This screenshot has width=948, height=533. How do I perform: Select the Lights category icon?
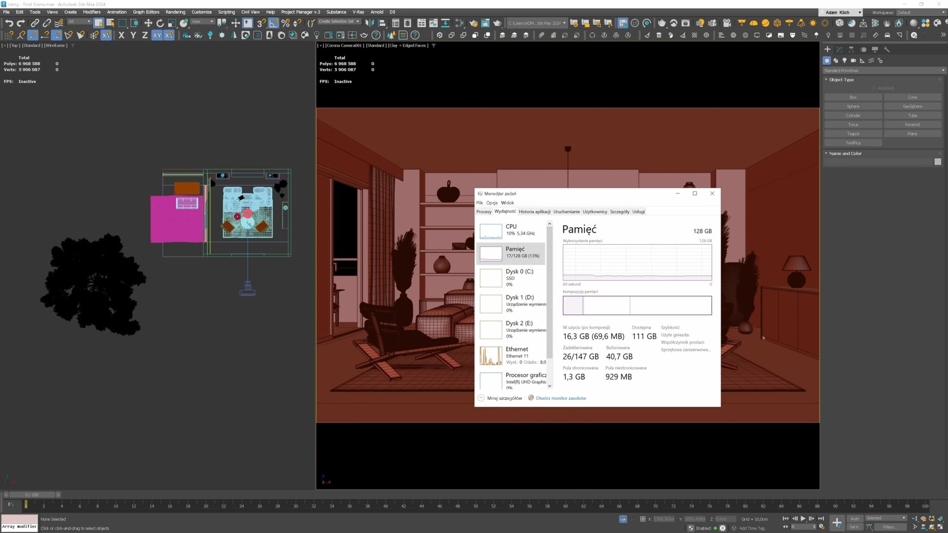844,61
